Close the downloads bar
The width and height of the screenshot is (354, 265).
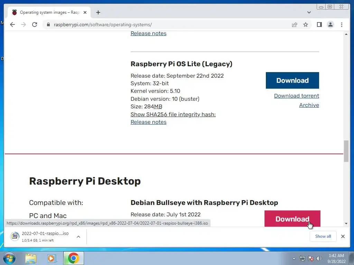click(x=343, y=236)
